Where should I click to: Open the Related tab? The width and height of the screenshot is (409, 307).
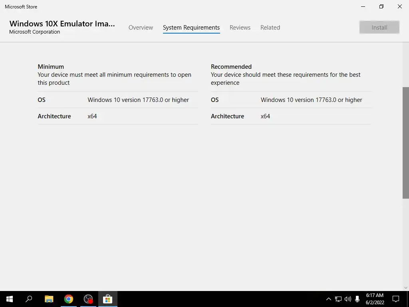[270, 28]
